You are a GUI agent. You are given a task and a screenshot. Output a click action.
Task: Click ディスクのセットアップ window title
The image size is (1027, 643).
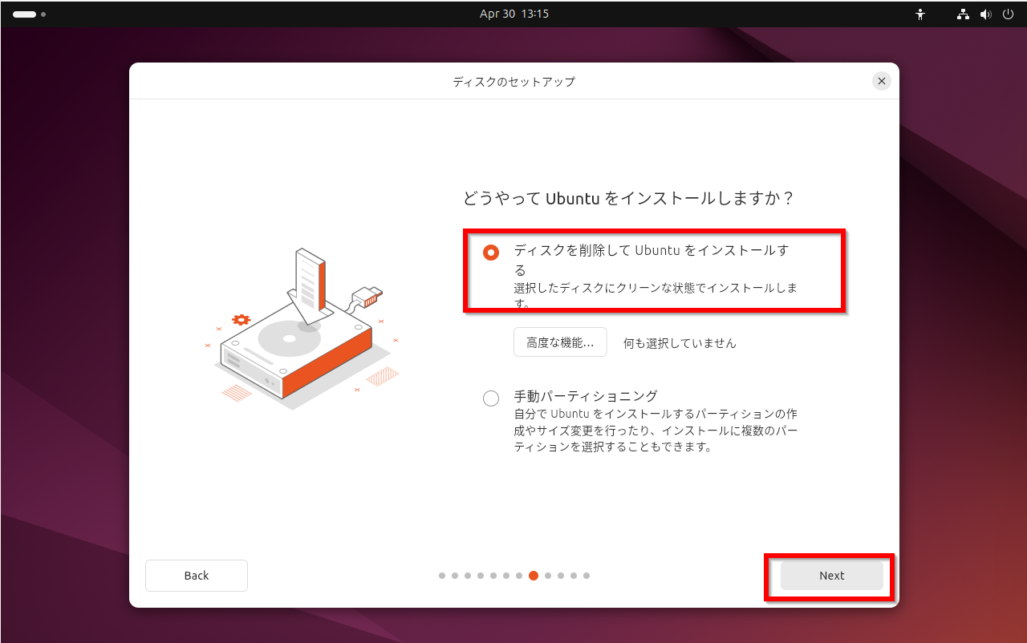(513, 82)
